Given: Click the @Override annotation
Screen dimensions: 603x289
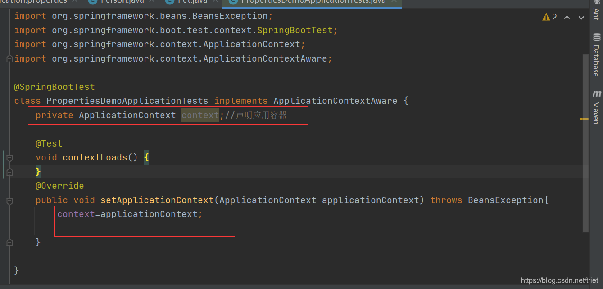Looking at the screenshot, I should click(60, 186).
